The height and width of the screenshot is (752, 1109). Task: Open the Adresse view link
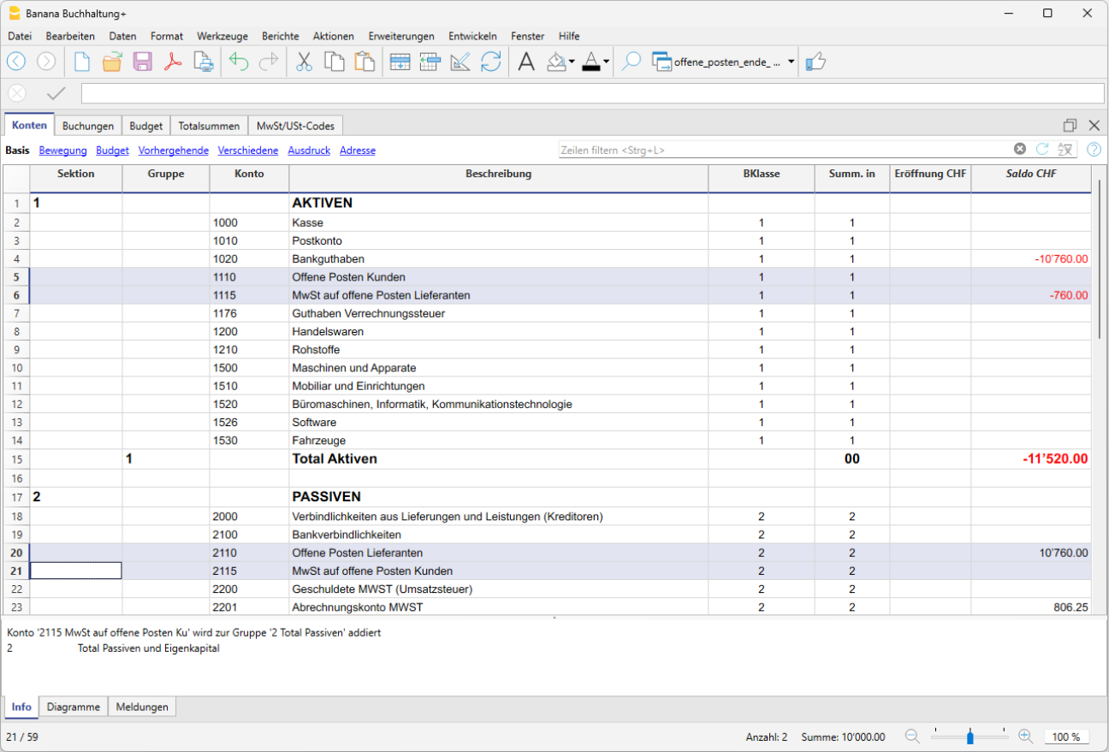click(x=358, y=151)
